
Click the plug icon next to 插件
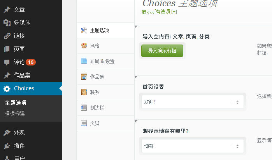tap(7, 146)
